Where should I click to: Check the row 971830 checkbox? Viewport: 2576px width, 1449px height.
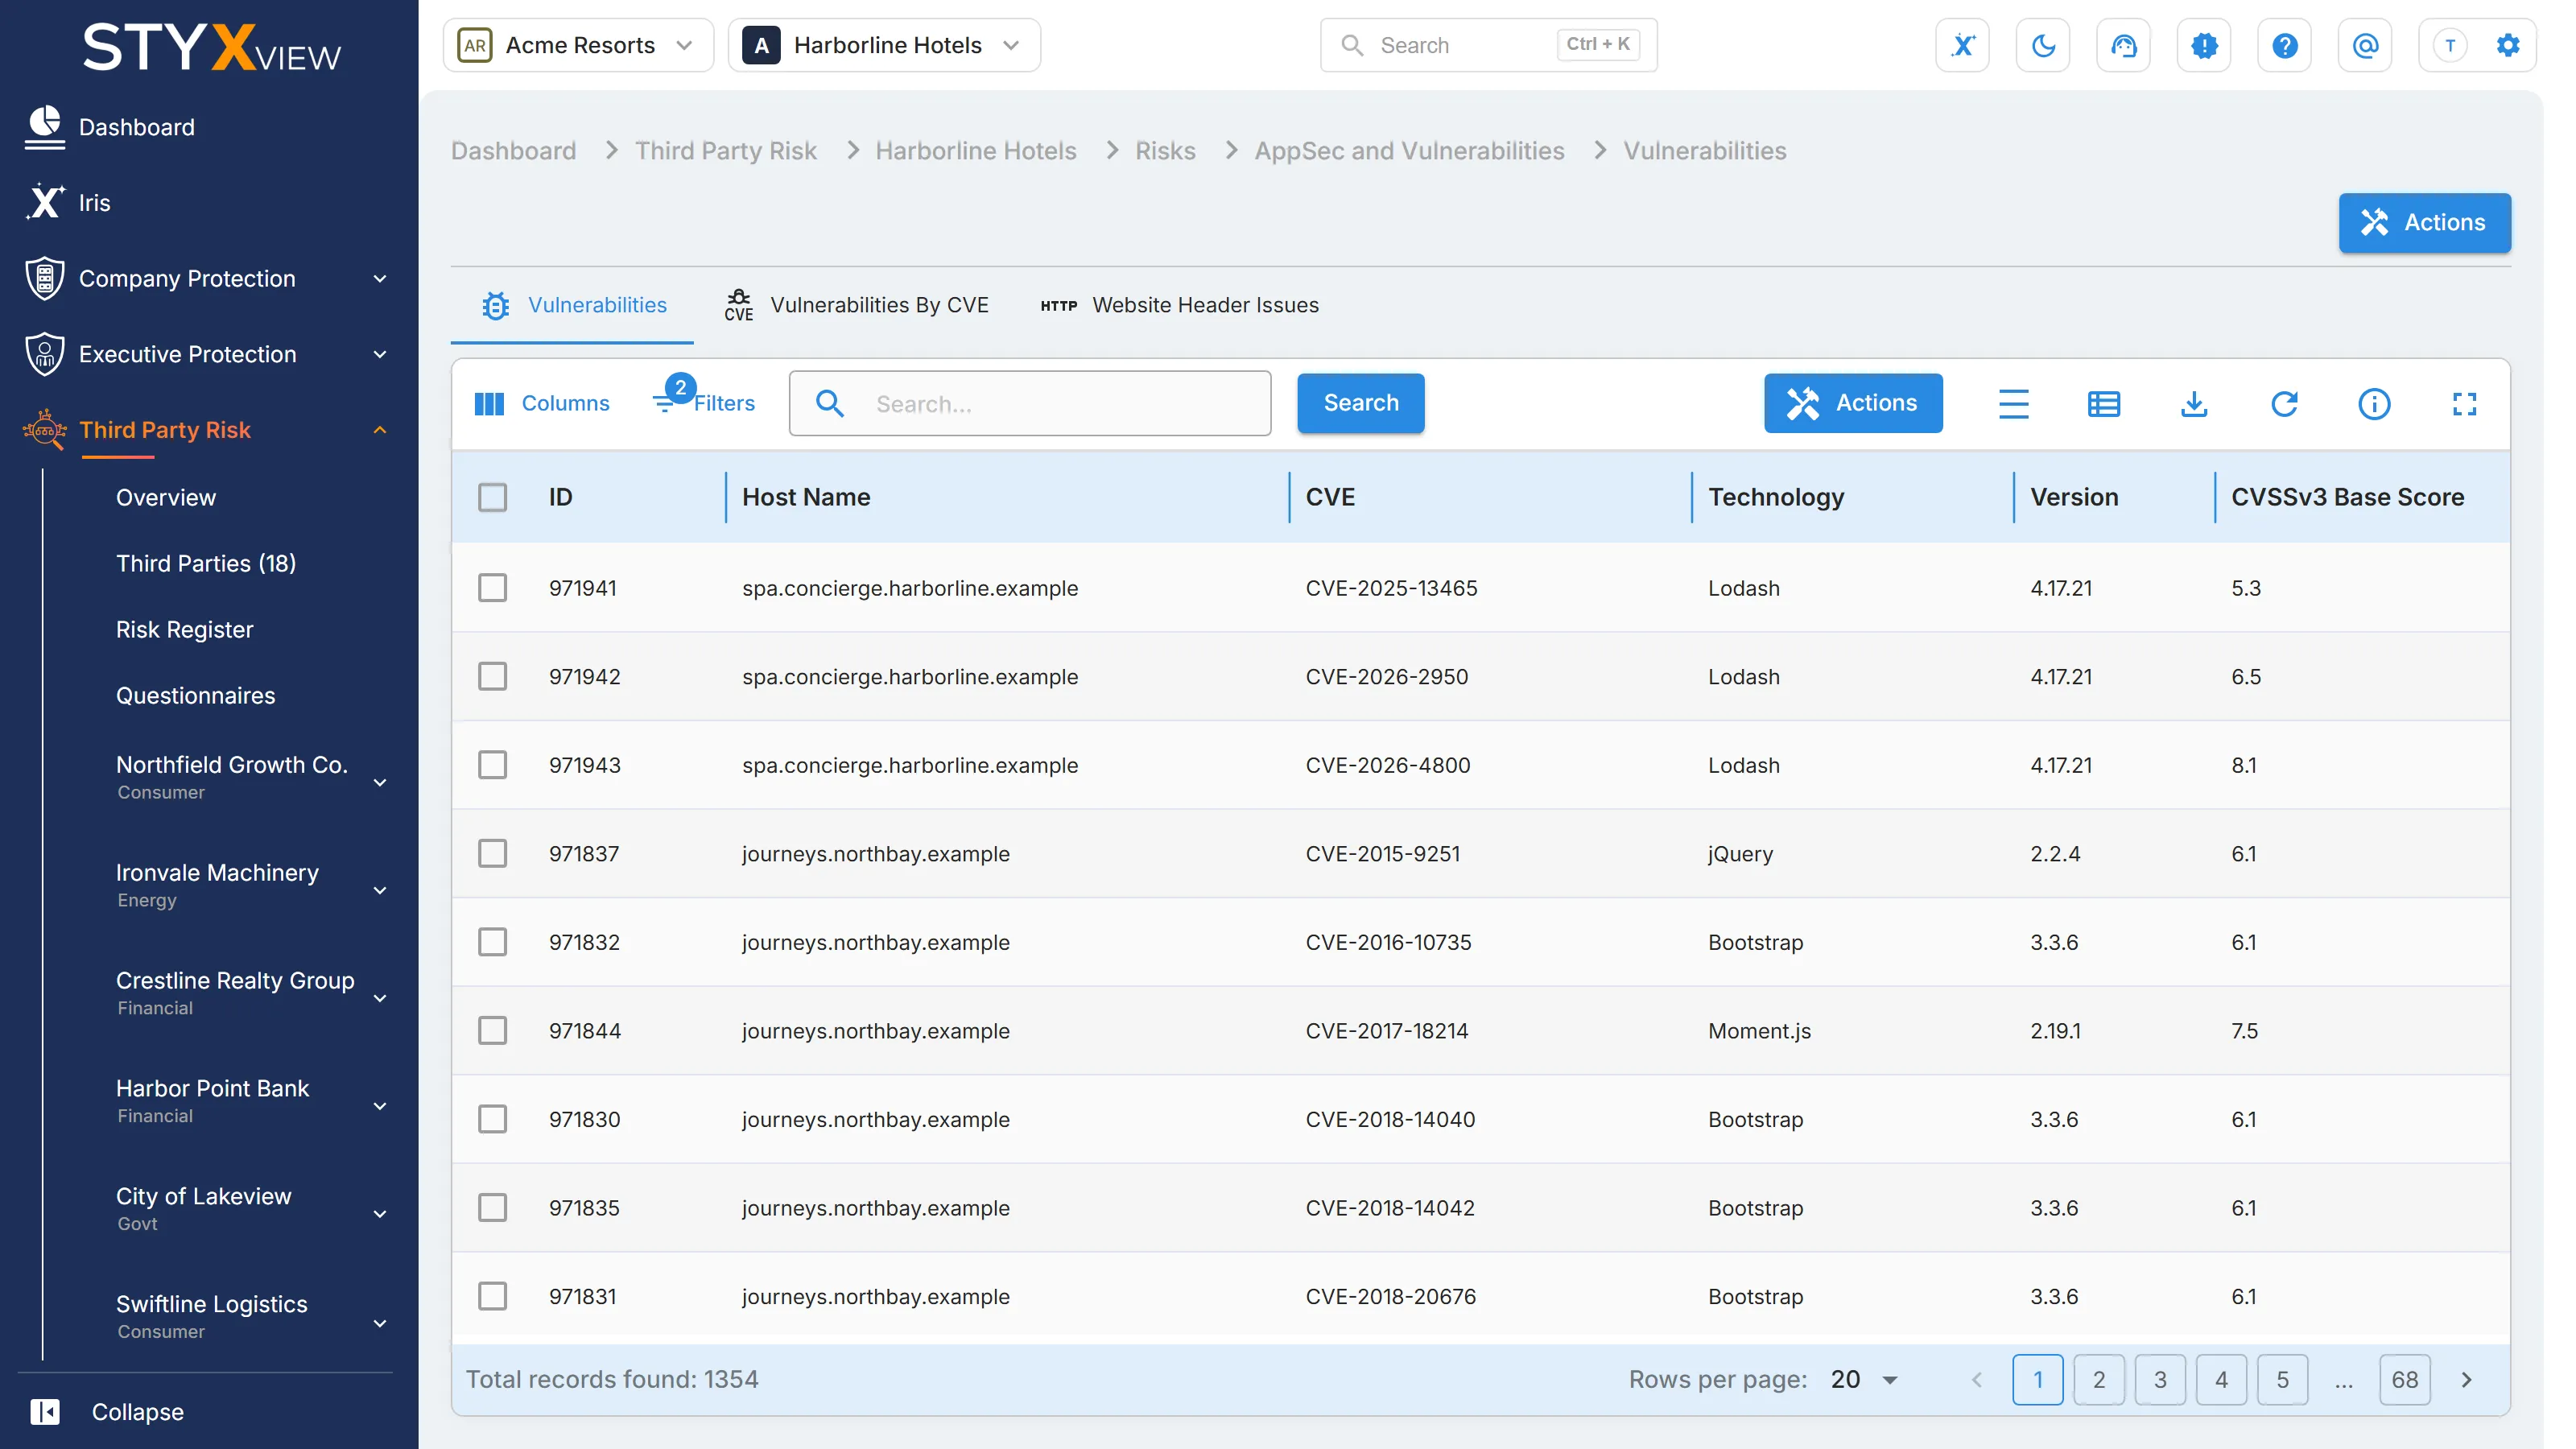tap(492, 1119)
